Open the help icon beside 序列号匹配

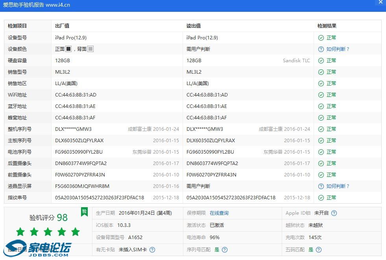(225, 250)
